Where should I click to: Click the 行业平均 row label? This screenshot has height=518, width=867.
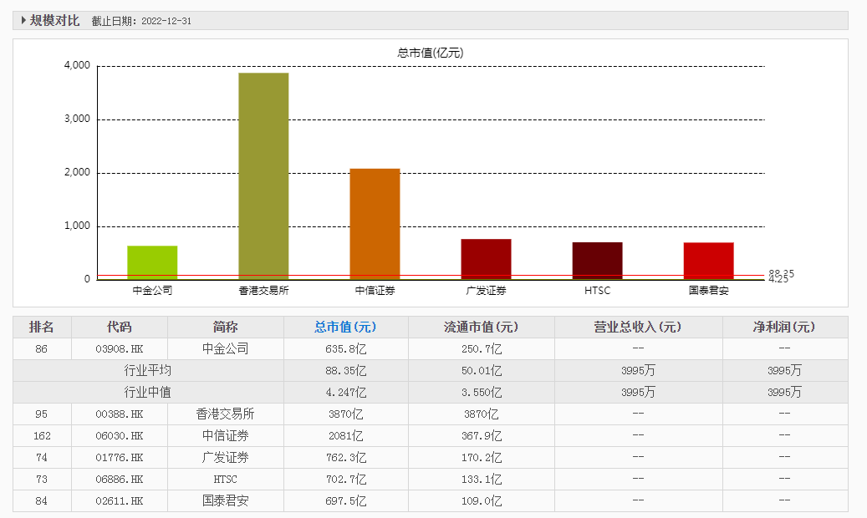coord(148,370)
